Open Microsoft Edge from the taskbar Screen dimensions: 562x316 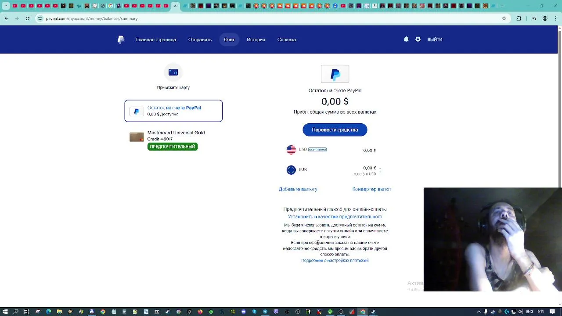pyautogui.click(x=48, y=312)
